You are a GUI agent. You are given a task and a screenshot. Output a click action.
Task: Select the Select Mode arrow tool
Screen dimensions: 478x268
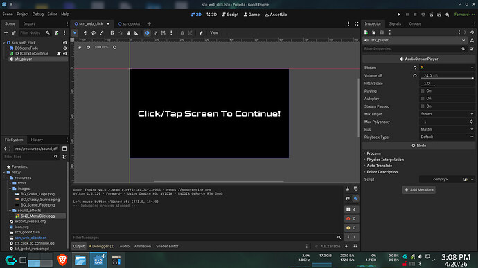pyautogui.click(x=75, y=33)
